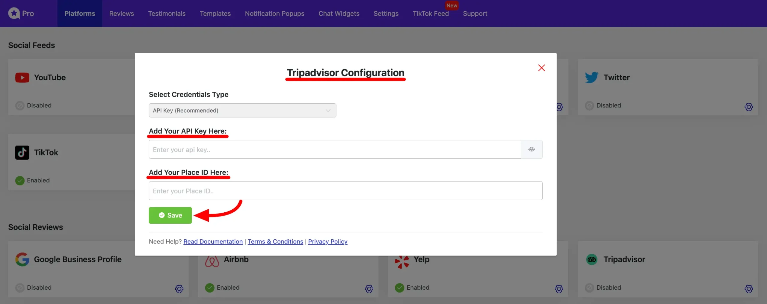Open the Testimonials menu item
The width and height of the screenshot is (767, 304).
[x=167, y=13]
